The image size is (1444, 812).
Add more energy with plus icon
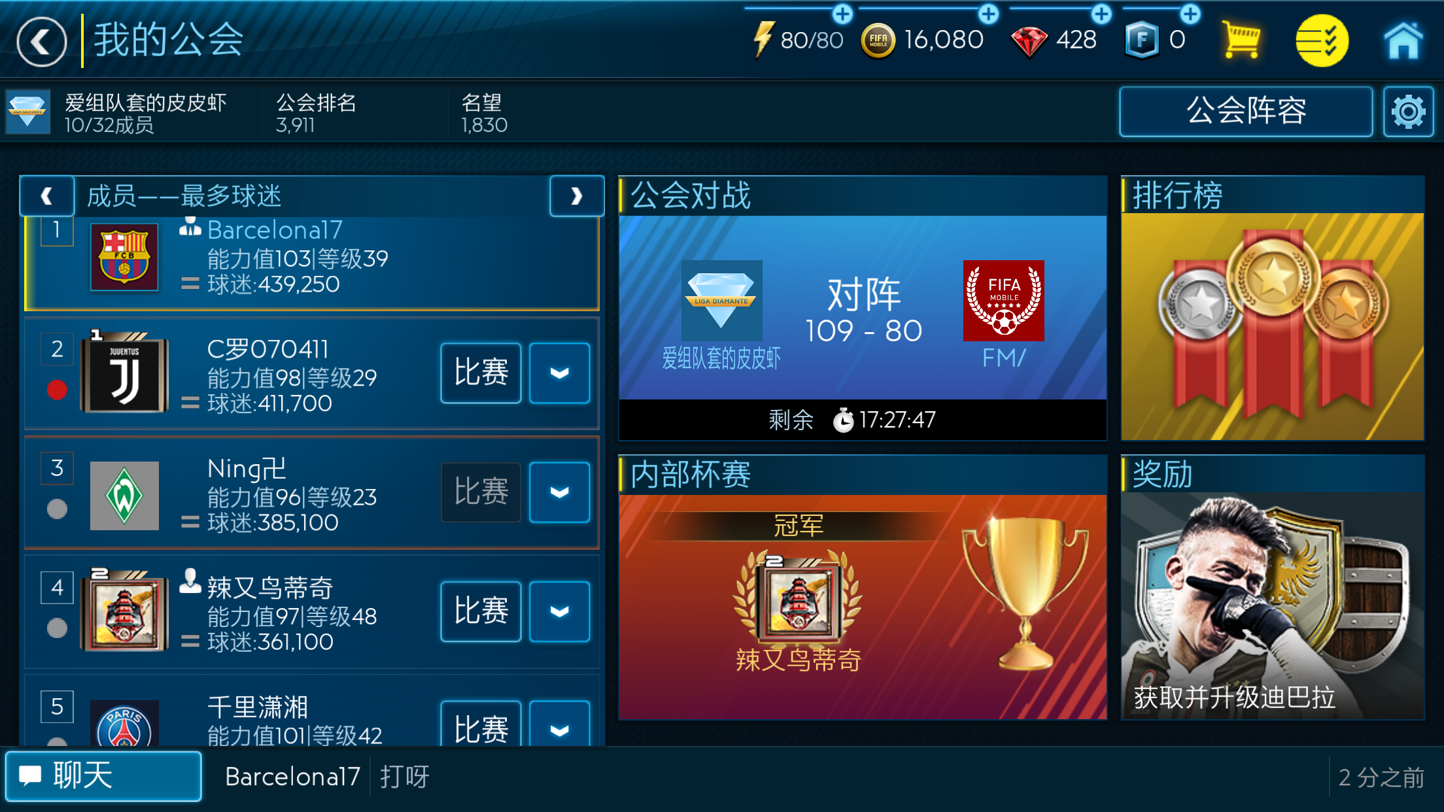coord(842,14)
